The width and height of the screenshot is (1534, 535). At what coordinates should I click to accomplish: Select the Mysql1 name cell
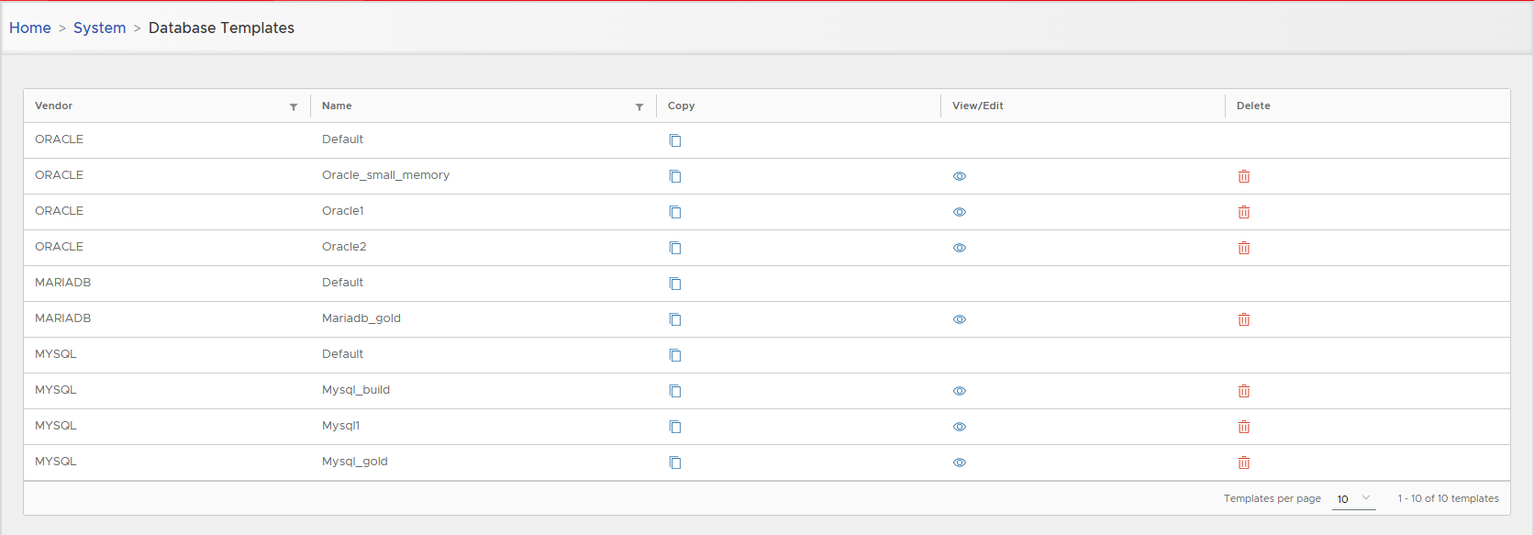[x=340, y=426]
